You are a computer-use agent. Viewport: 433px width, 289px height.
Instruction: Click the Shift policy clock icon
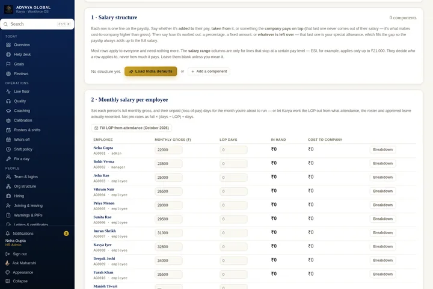click(x=8, y=149)
